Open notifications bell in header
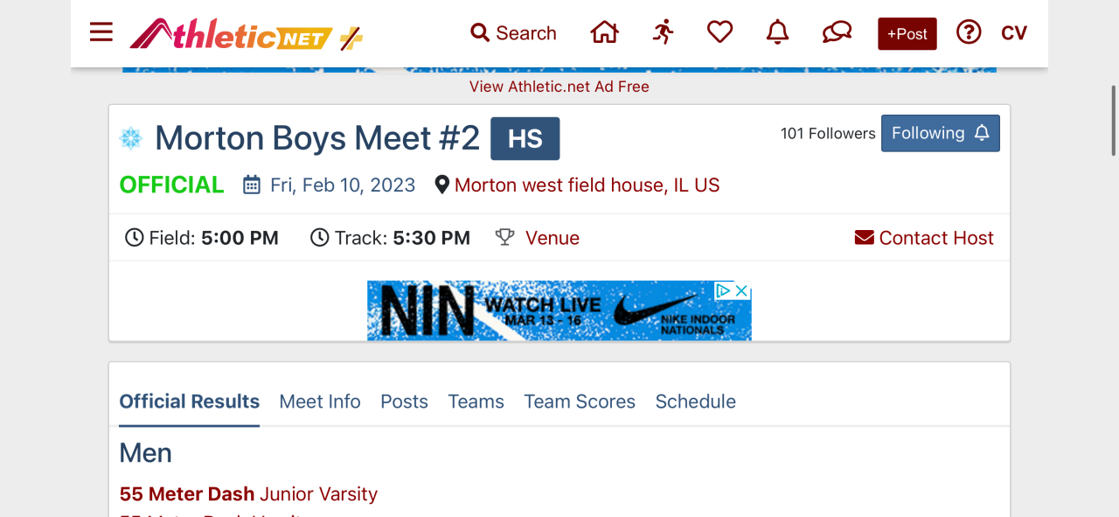Viewport: 1119px width, 517px height. [x=777, y=33]
